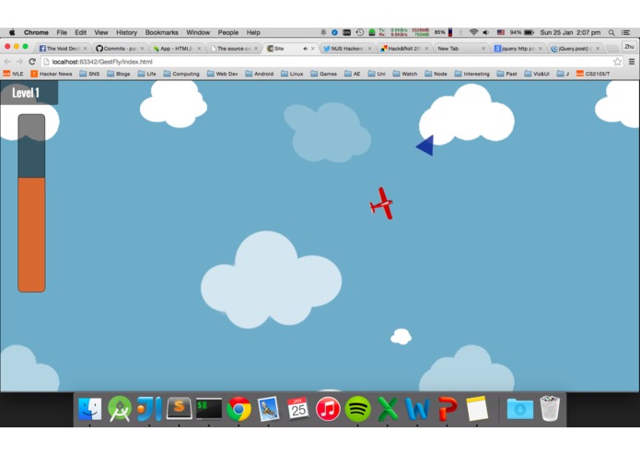Launch iTunes from the Dock
This screenshot has height=455, width=640.
(328, 408)
